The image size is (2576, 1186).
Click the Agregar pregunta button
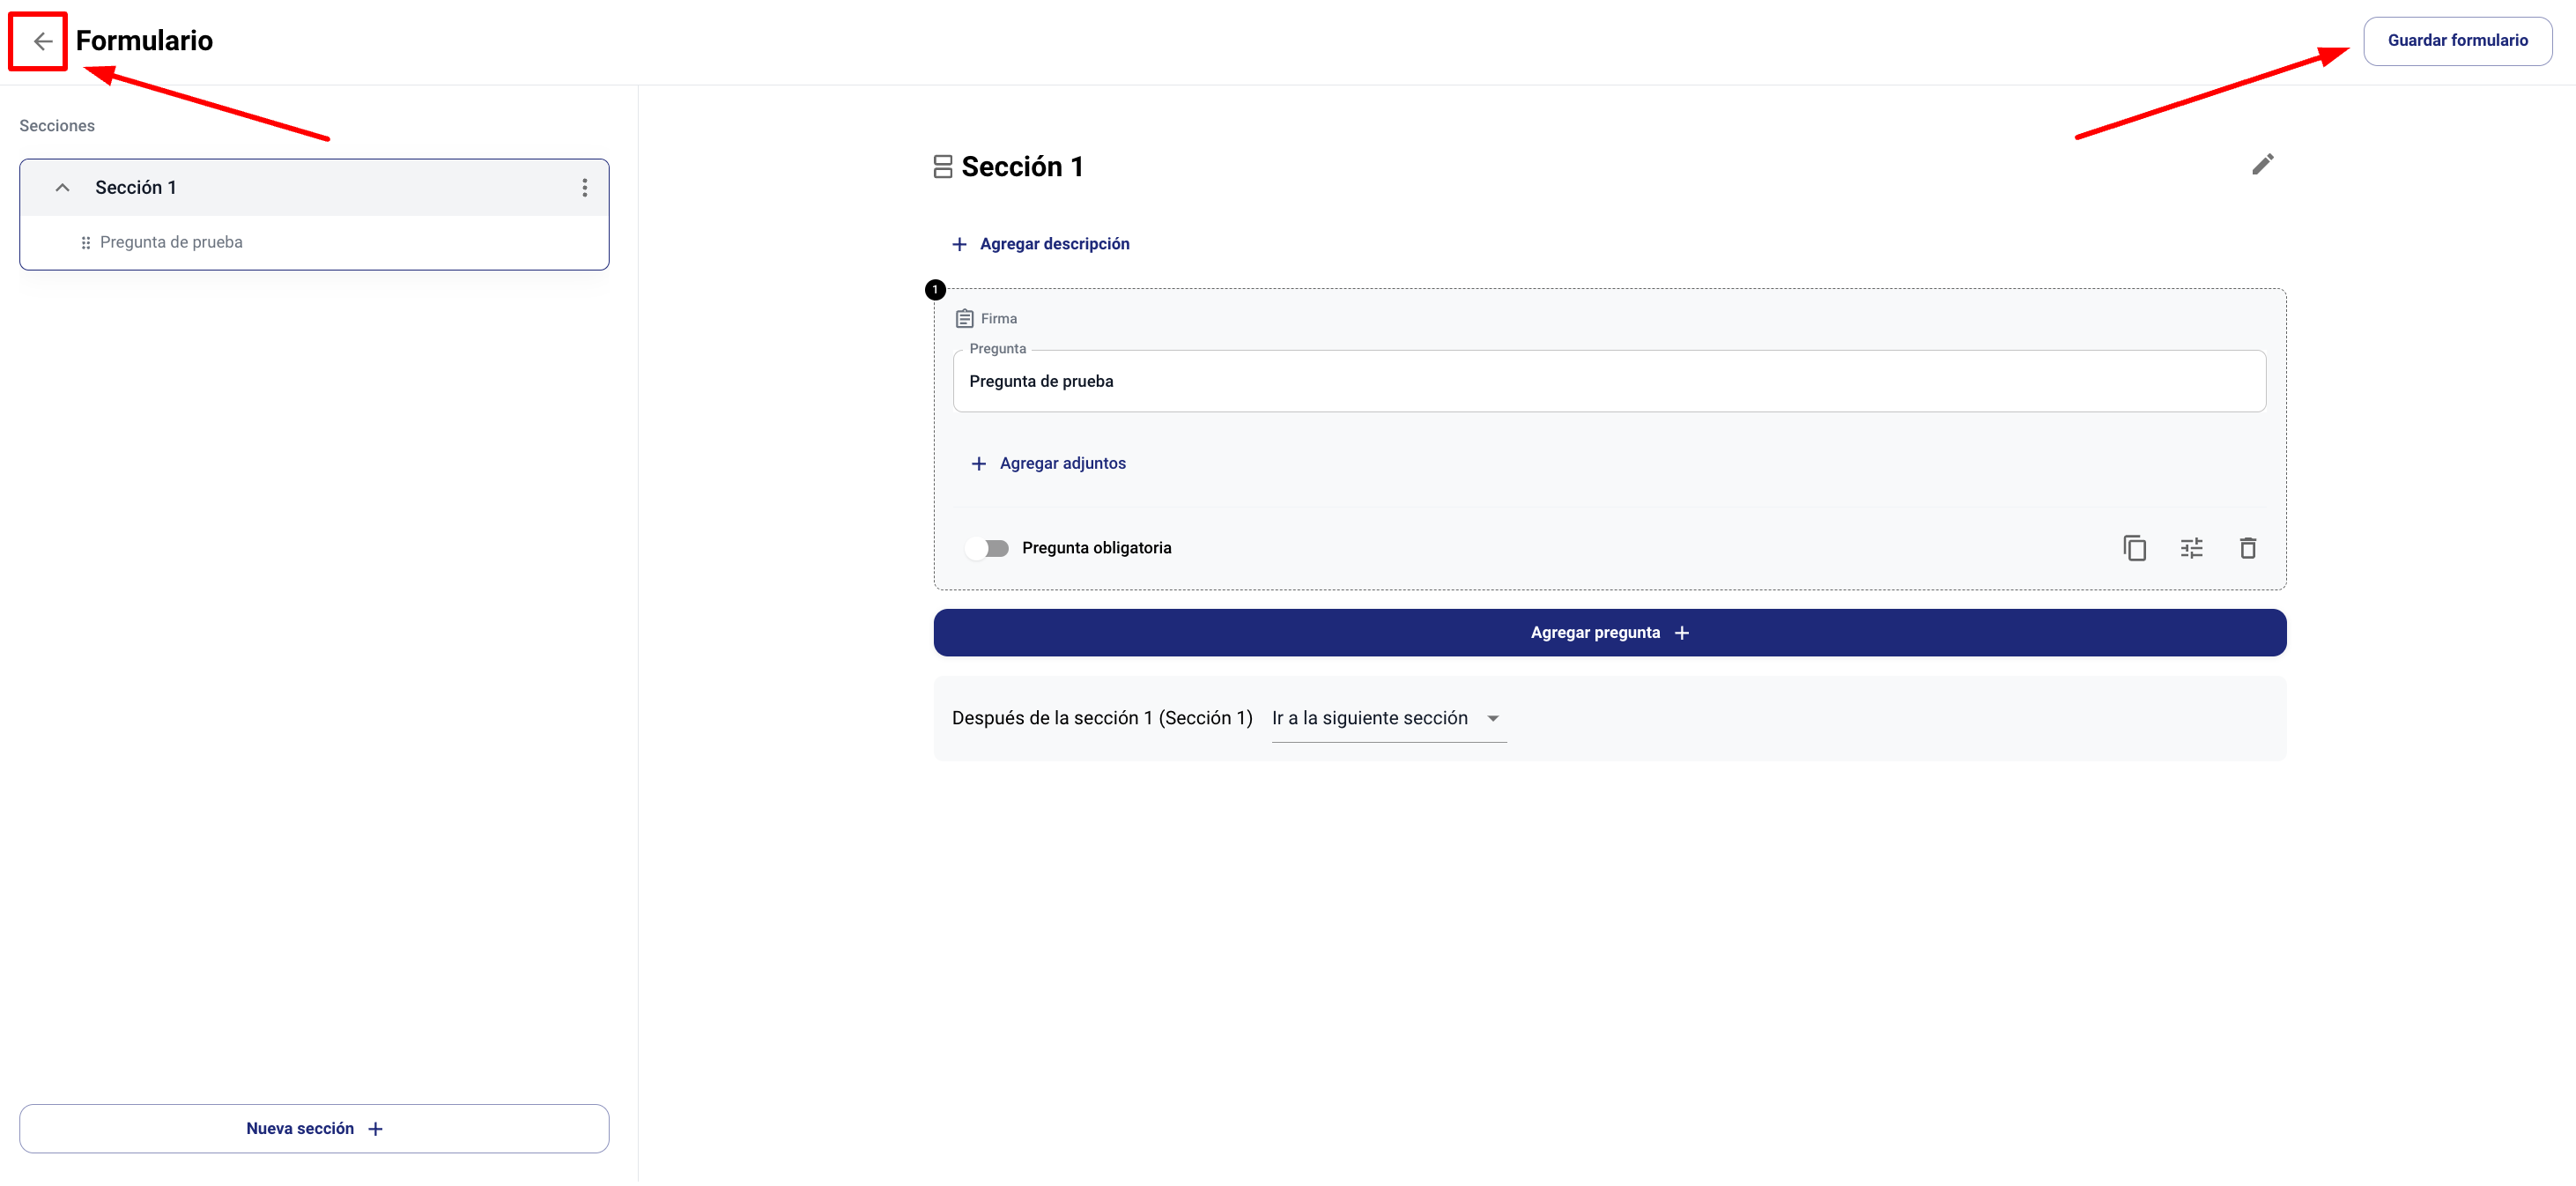(x=1609, y=633)
